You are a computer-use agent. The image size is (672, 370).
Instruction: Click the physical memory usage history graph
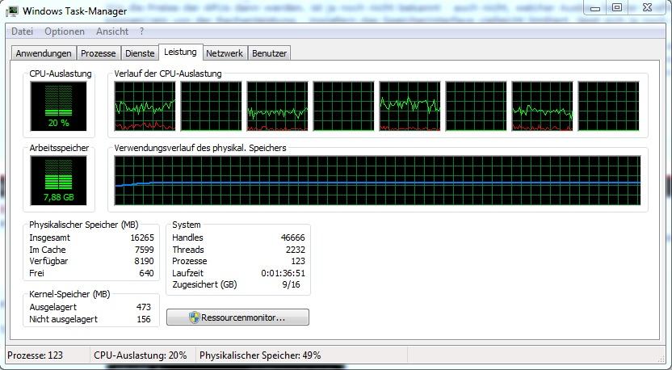377,180
